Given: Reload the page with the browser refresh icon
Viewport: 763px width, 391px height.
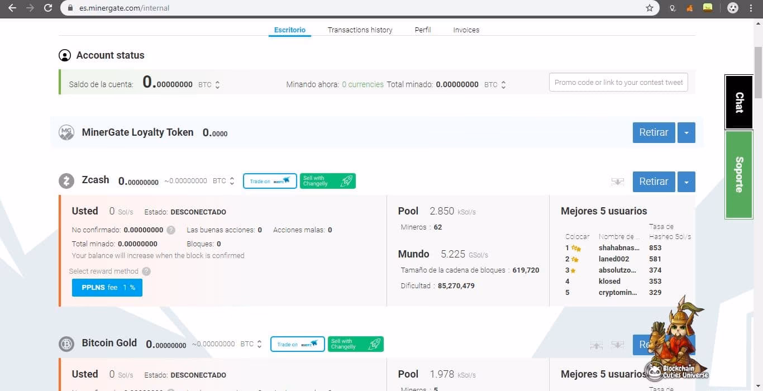Looking at the screenshot, I should [x=48, y=8].
